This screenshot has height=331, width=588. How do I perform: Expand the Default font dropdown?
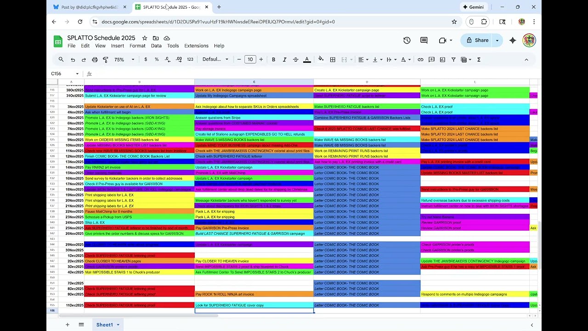[215, 59]
